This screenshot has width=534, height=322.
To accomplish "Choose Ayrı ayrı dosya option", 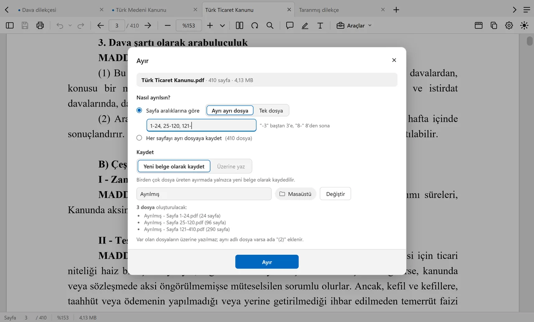I will (x=230, y=111).
